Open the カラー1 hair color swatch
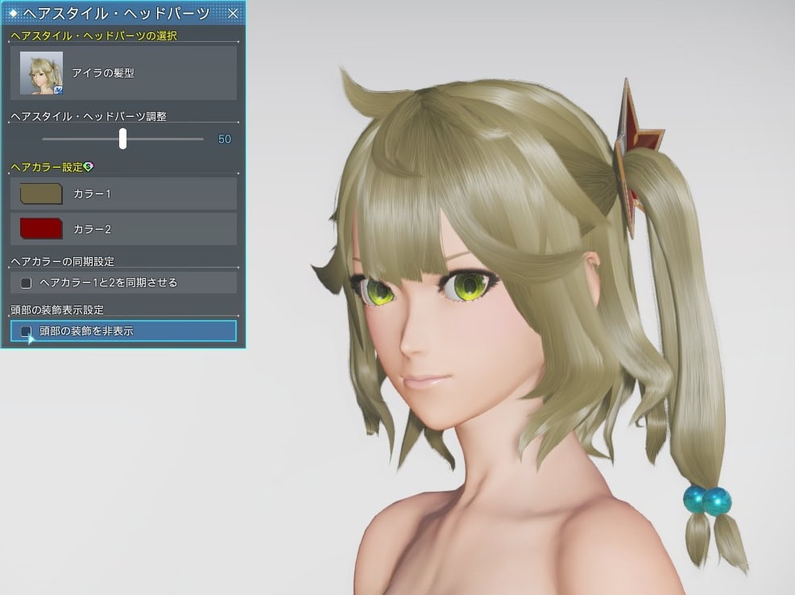This screenshot has width=795, height=595. click(x=41, y=194)
